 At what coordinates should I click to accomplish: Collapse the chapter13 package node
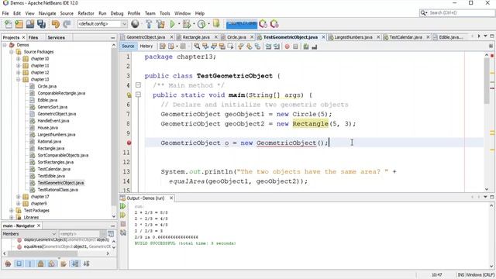click(19, 79)
